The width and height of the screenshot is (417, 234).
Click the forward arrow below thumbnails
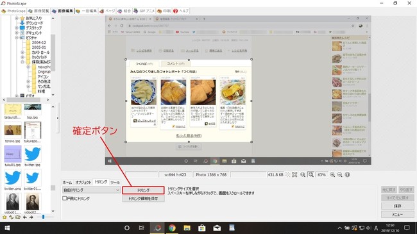coord(31,217)
